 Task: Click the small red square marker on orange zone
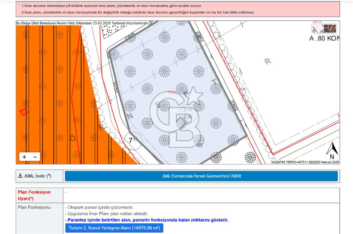point(24,112)
